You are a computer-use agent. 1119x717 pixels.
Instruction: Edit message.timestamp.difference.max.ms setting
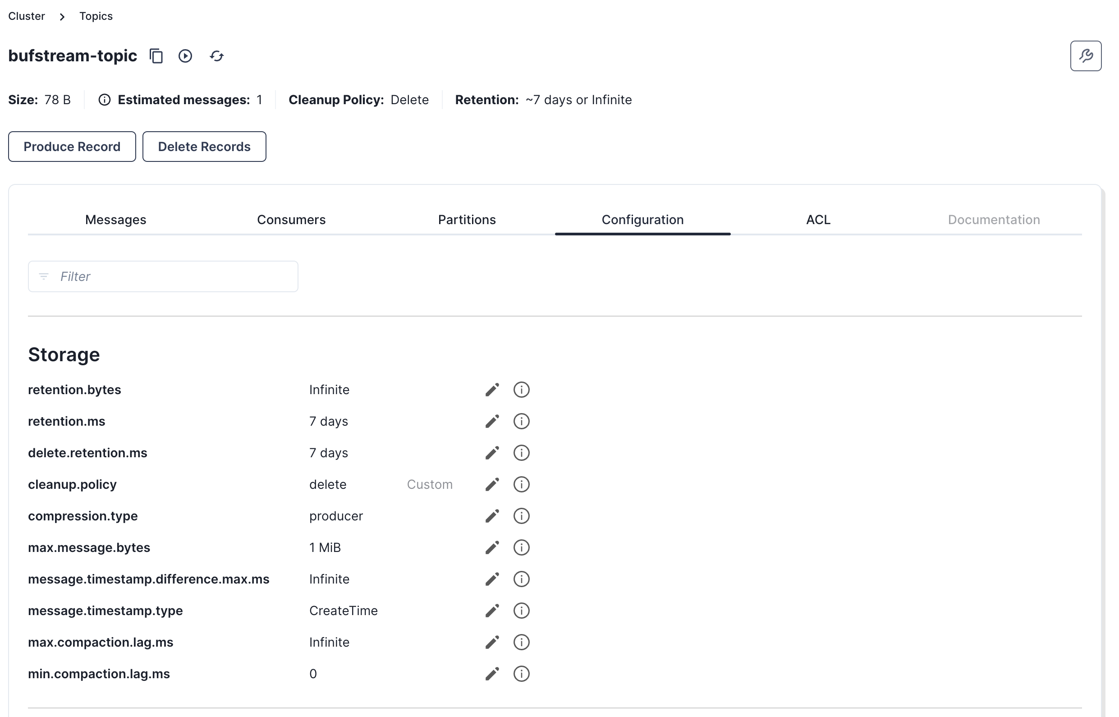coord(492,579)
